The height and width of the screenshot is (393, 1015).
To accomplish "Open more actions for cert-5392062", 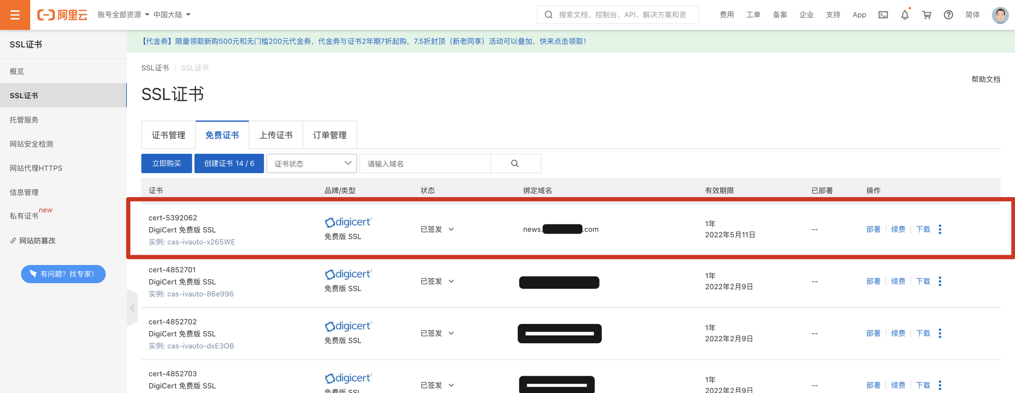I will click(940, 230).
